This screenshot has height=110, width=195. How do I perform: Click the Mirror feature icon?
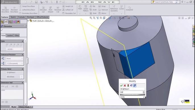tap(102, 13)
